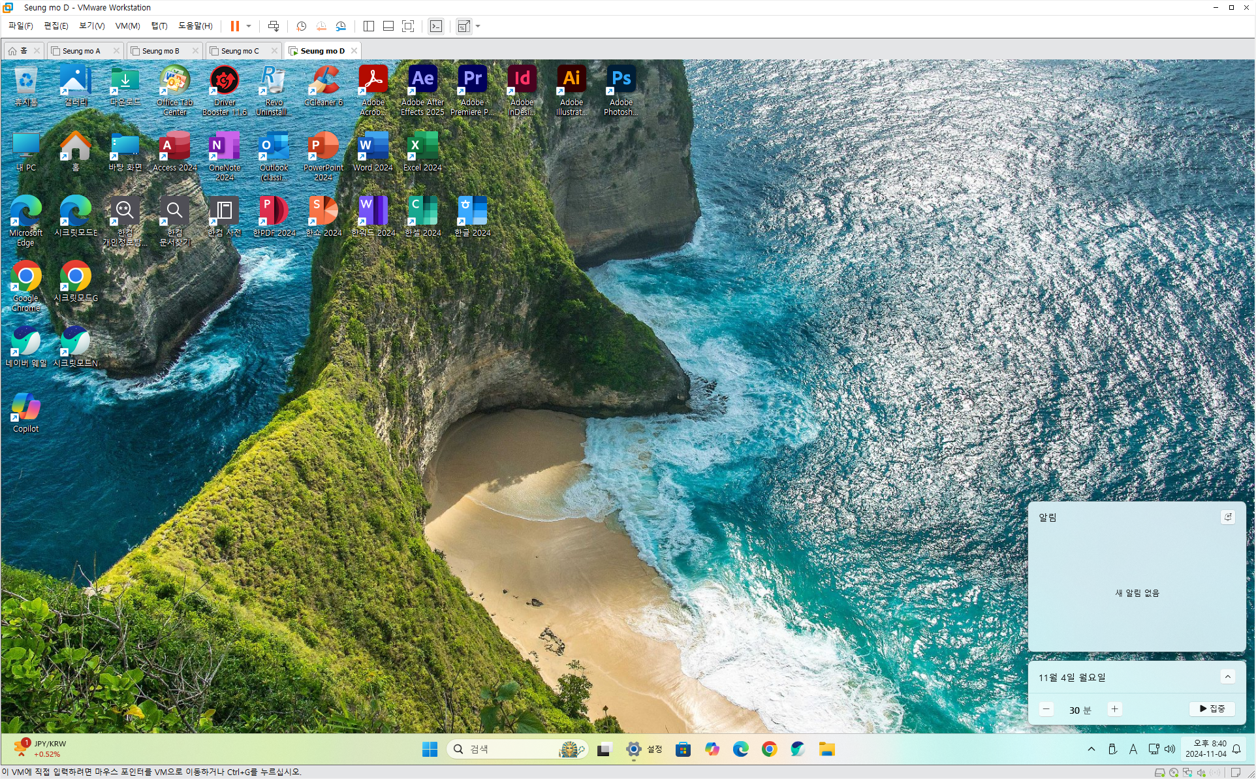Screen dimensions: 1256x779
Task: Take a snapshot of this VM
Action: tap(301, 26)
